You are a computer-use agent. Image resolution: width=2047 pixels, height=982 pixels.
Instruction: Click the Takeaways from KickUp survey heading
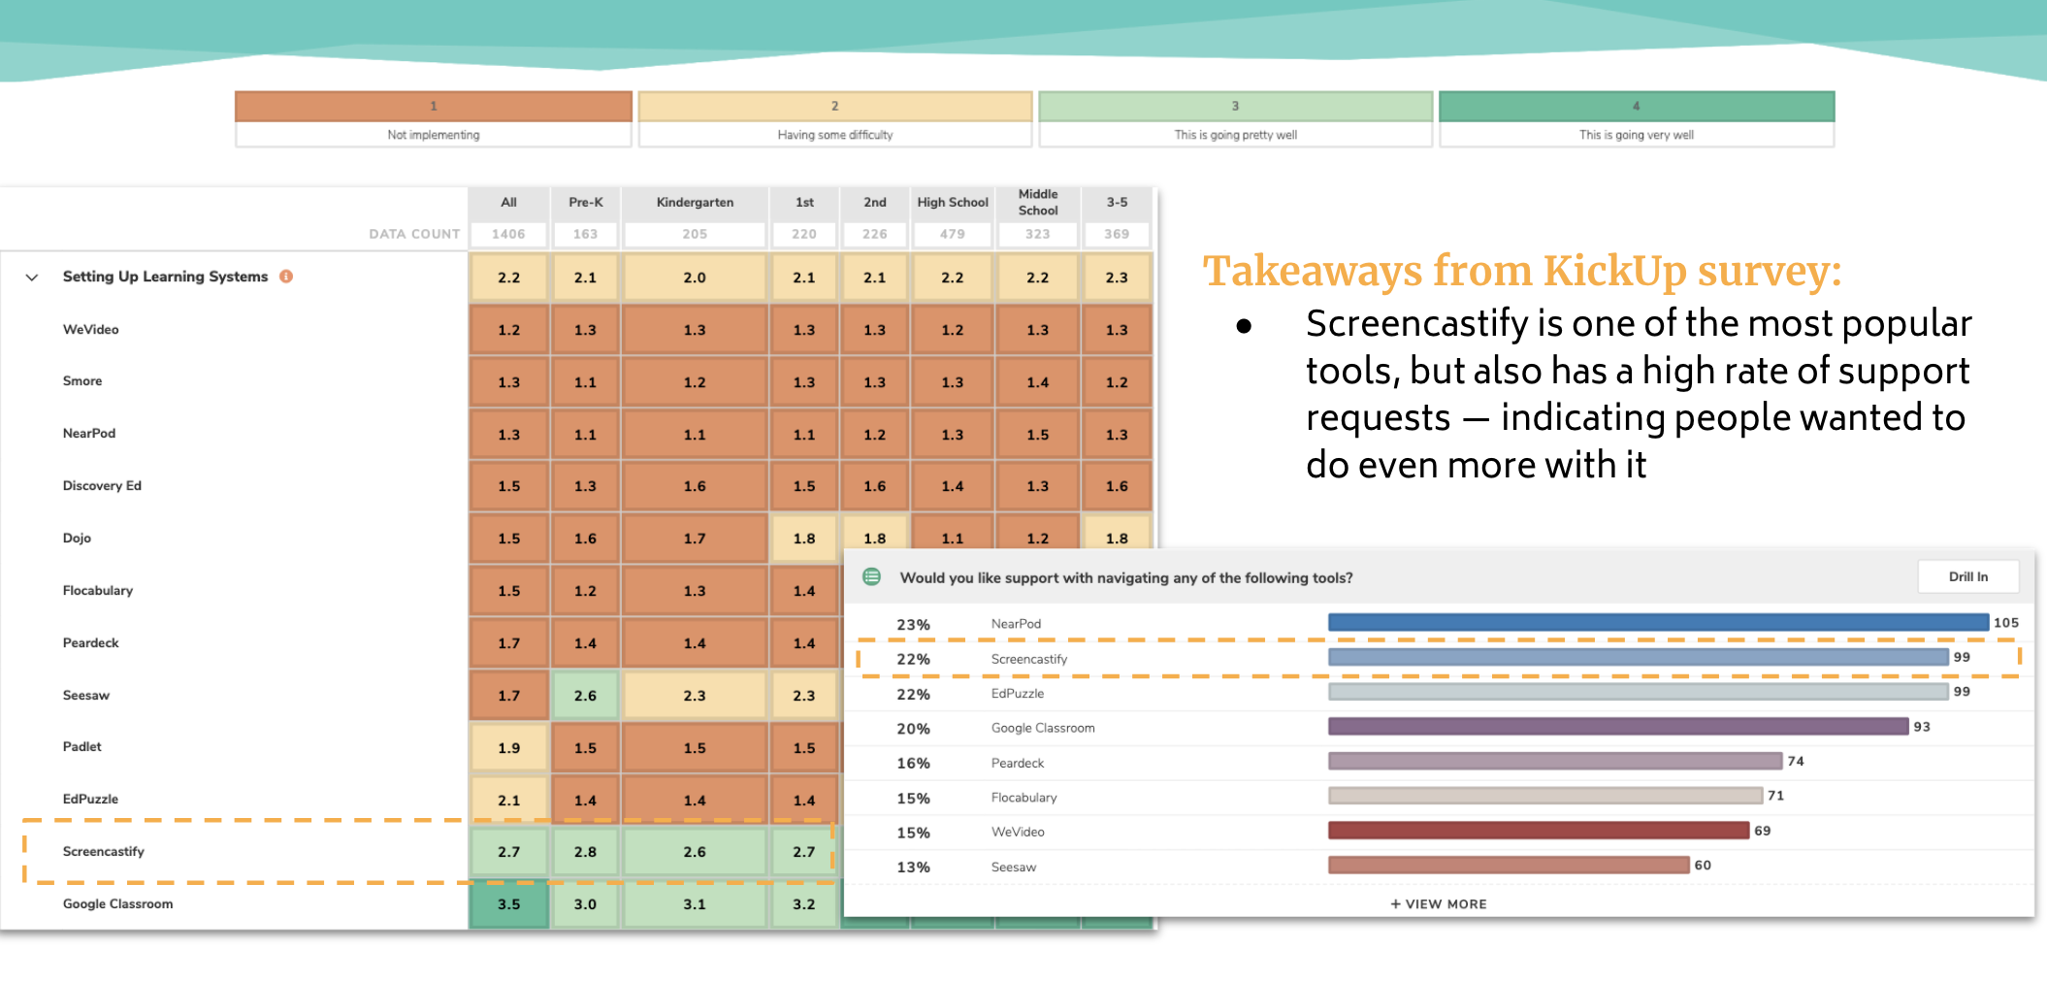point(1522,271)
